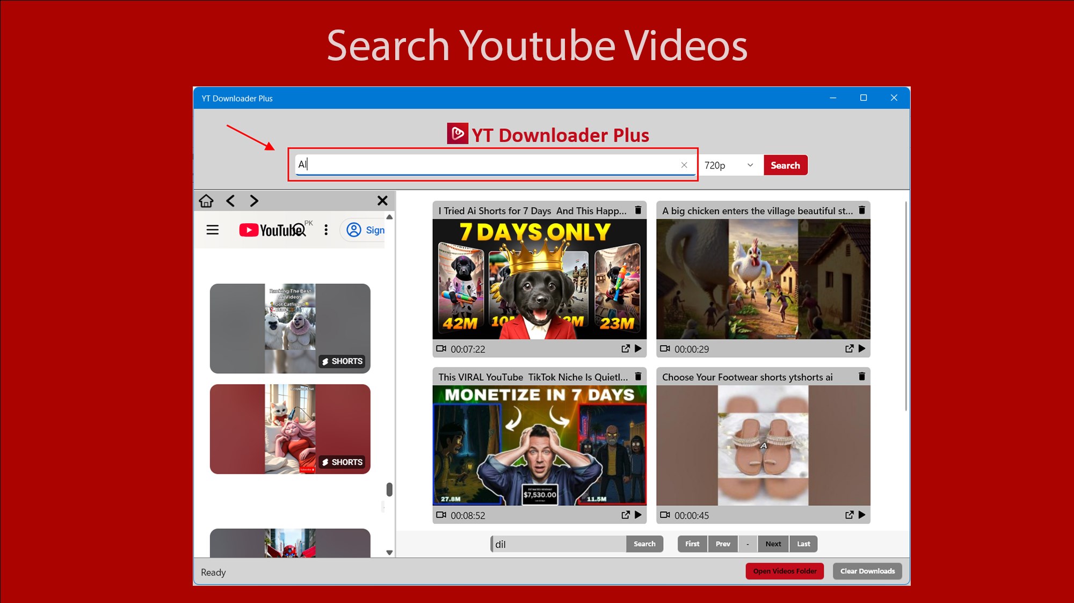Screen dimensions: 1074x603
Task: Play the 00:00:45 footwear video
Action: click(862, 515)
